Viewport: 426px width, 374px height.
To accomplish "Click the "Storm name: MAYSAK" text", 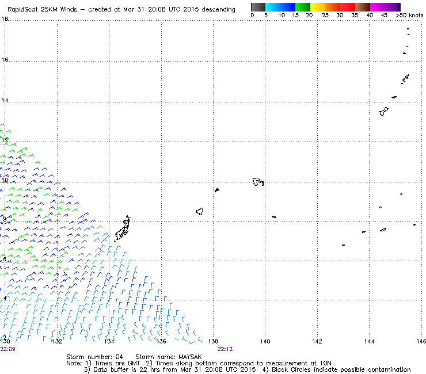I will click(169, 357).
